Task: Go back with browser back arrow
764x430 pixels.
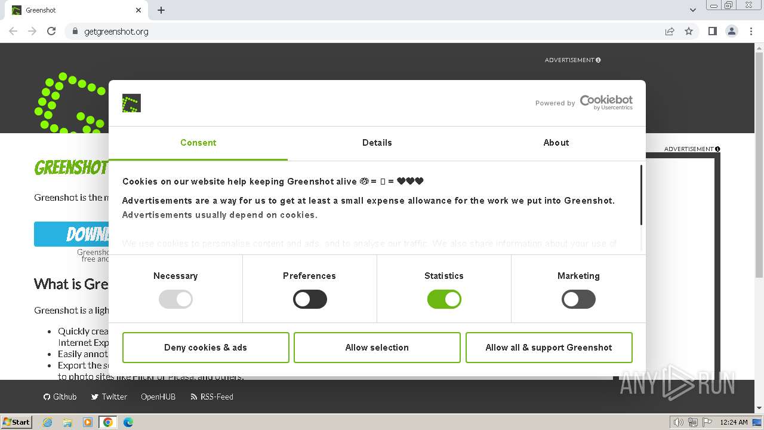Action: (13, 31)
